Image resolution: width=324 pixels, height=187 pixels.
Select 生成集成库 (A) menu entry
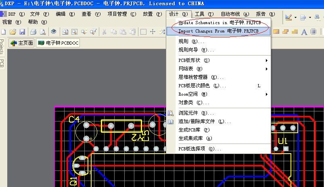coord(218,138)
